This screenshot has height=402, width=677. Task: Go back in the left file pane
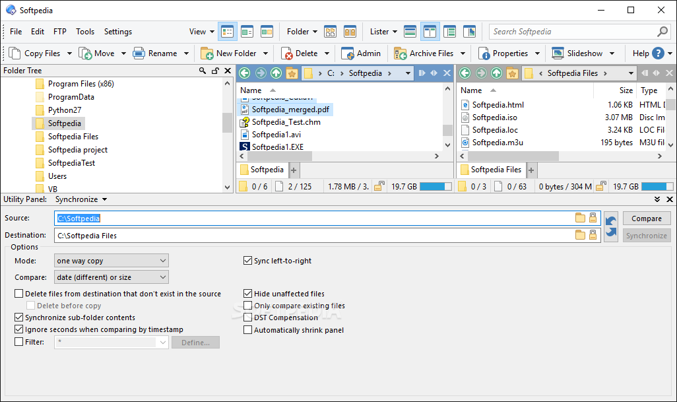pyautogui.click(x=245, y=73)
